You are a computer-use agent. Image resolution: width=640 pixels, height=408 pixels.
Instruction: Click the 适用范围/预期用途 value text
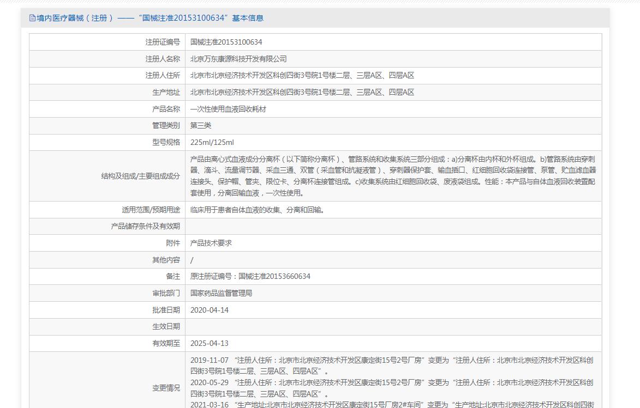[257, 210]
